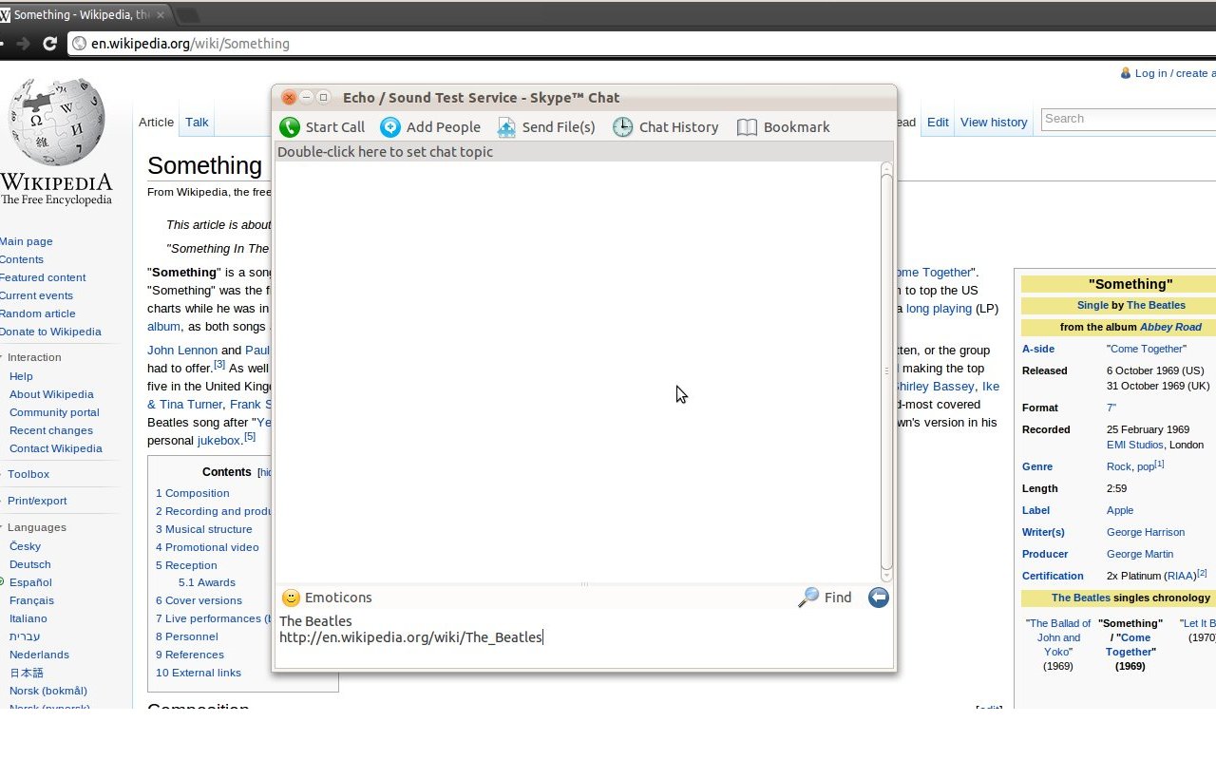1216x760 pixels.
Task: Open the Community portal link
Action: pyautogui.click(x=54, y=412)
